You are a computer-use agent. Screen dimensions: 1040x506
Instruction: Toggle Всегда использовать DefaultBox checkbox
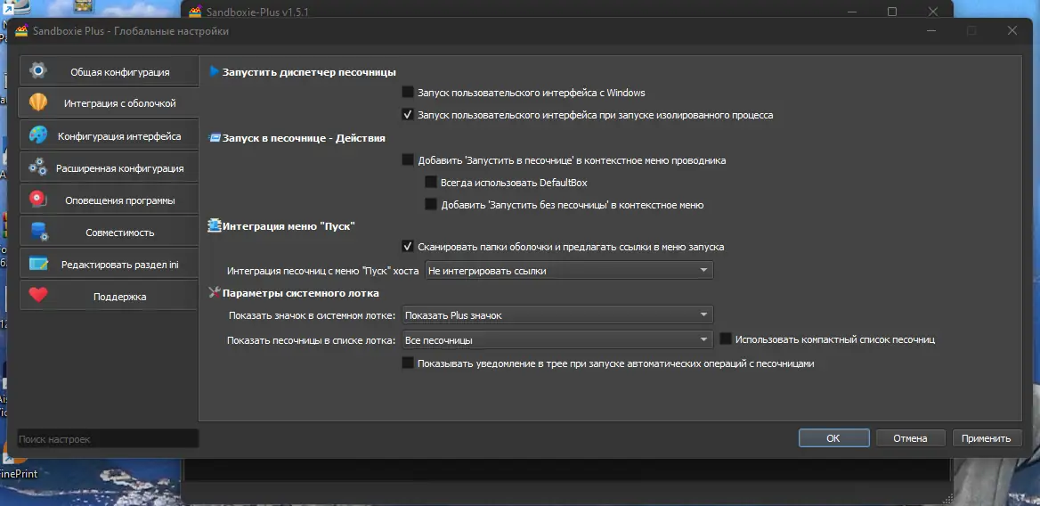click(x=430, y=182)
